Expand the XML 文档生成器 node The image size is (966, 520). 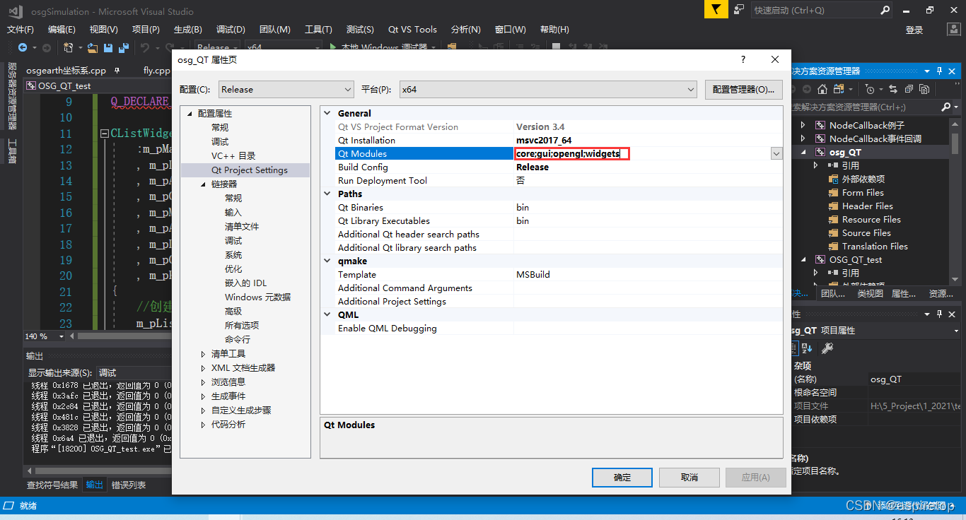[204, 367]
